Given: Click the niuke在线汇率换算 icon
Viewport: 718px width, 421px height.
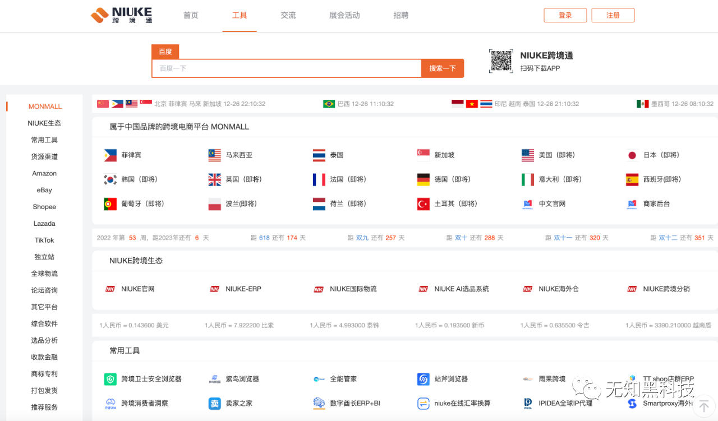Looking at the screenshot, I should (424, 404).
